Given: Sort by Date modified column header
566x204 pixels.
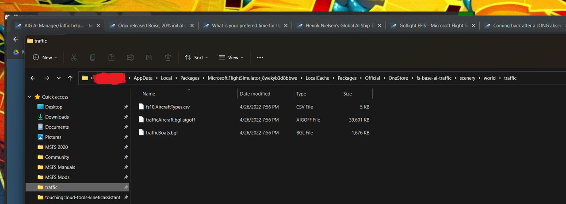Looking at the screenshot, I should tap(255, 94).
